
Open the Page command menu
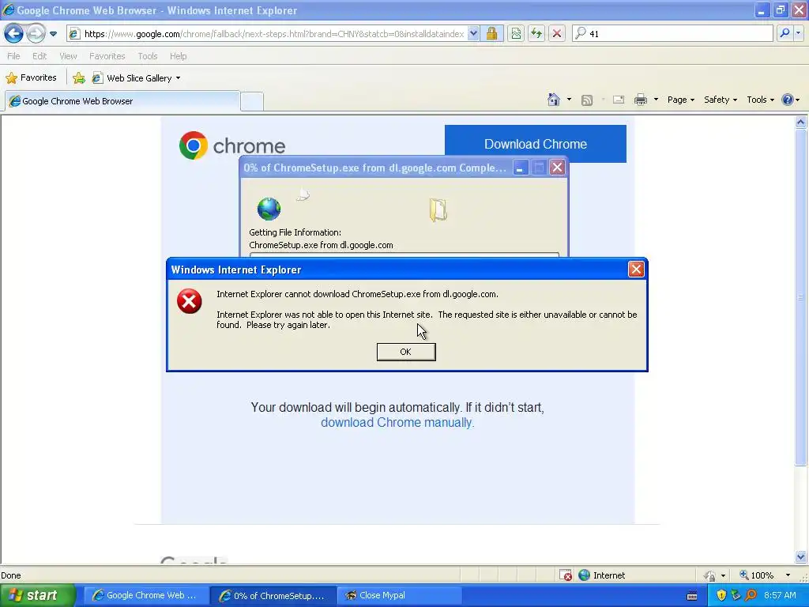[x=680, y=100]
